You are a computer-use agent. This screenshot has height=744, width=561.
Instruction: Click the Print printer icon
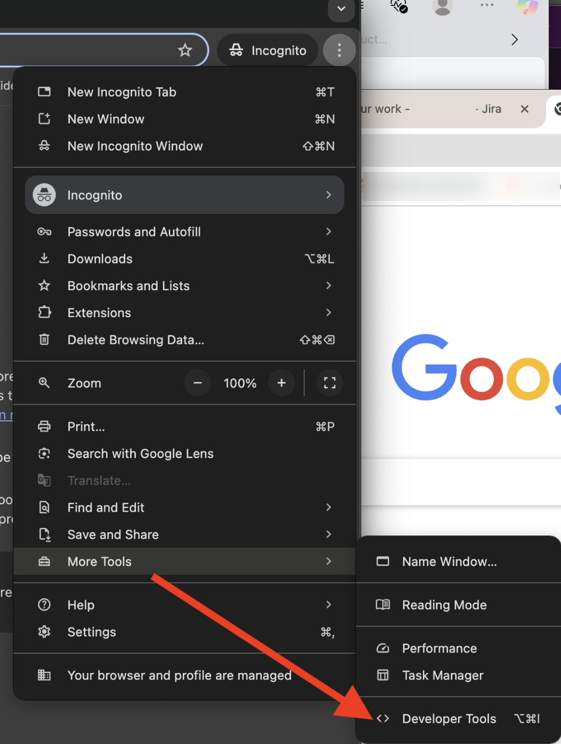[45, 427]
